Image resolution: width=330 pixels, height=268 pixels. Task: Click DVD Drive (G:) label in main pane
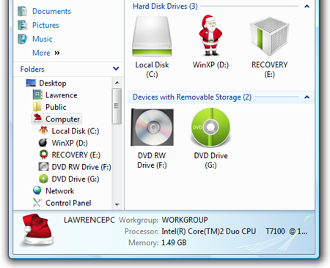210,160
